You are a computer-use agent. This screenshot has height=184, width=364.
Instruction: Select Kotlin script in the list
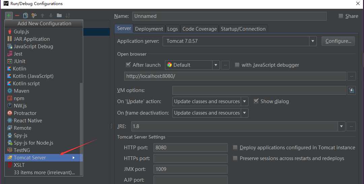44,84
